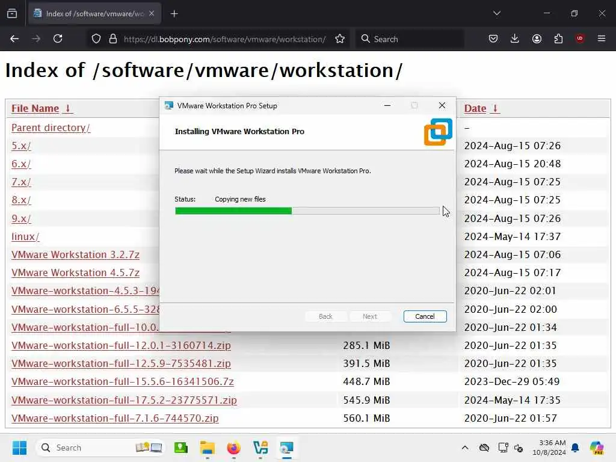The image size is (616, 462).
Task: Click the Setup dialog title bar icon
Action: coord(169,105)
